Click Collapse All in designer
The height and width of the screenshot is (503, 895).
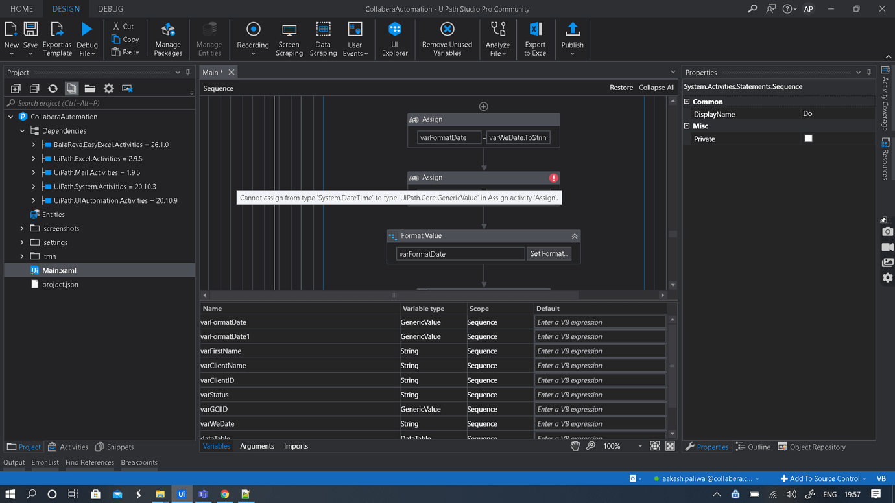[656, 88]
